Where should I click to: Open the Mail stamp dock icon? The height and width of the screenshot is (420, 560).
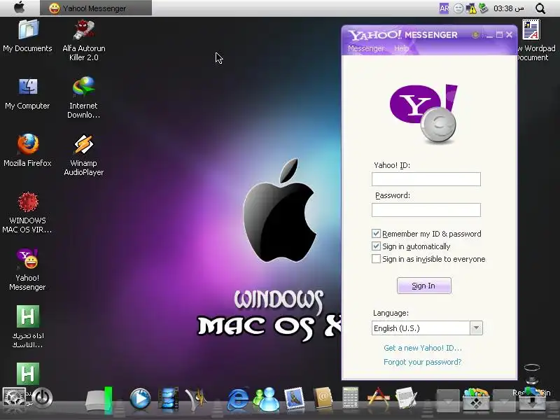click(x=295, y=398)
